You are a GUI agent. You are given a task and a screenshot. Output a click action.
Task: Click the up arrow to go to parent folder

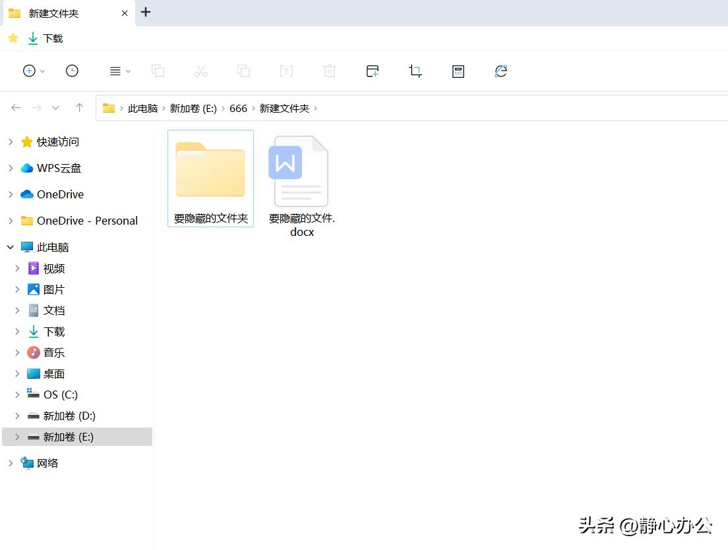tap(79, 107)
